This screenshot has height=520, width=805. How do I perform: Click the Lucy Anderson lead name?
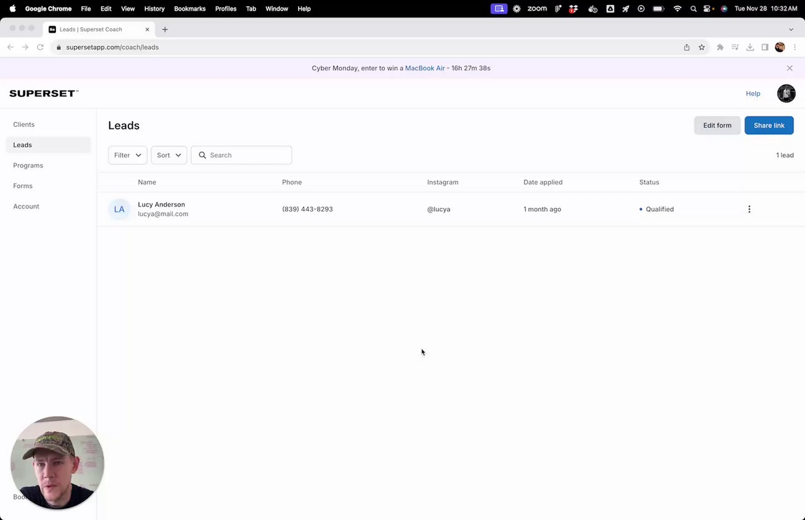coord(162,204)
